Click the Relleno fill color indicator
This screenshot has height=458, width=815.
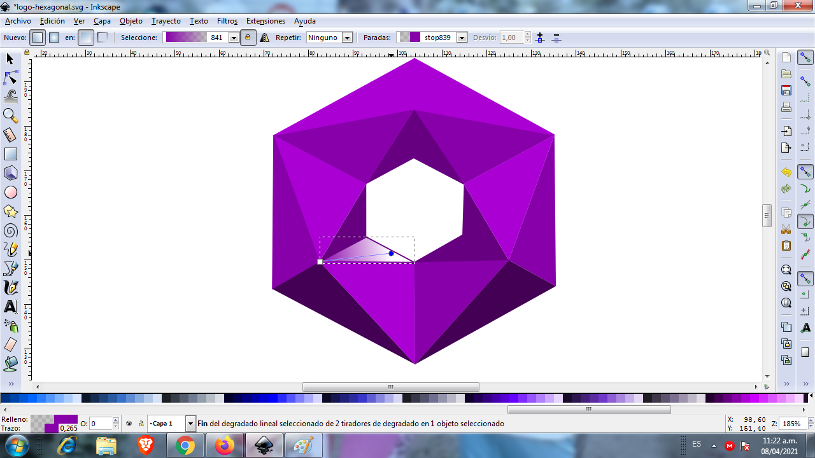tap(54, 419)
